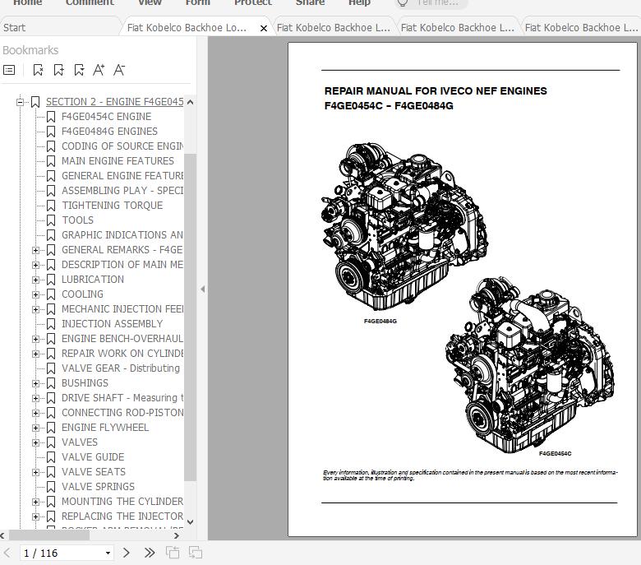Open the bookmark list options icon

(x=9, y=70)
